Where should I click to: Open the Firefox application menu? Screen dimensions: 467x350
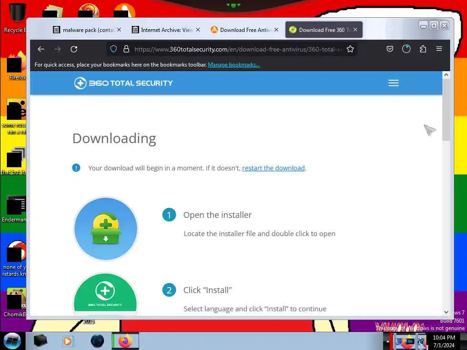[439, 49]
